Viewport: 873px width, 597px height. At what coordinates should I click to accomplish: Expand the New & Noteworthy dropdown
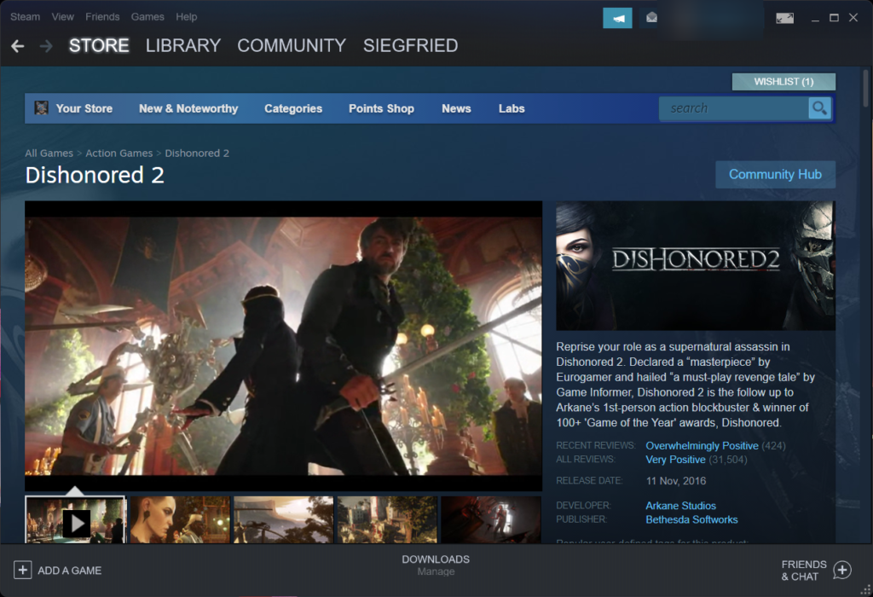click(x=188, y=108)
